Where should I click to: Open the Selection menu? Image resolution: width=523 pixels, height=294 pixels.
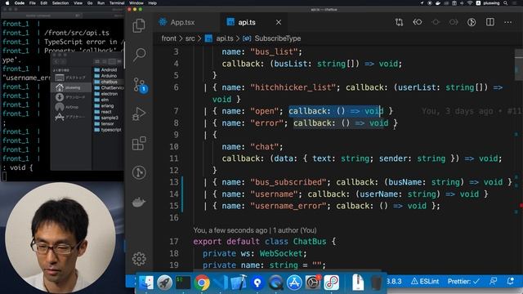60,3
